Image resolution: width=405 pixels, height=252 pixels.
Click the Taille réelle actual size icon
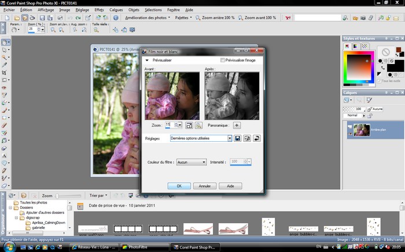pyautogui.click(x=96, y=30)
